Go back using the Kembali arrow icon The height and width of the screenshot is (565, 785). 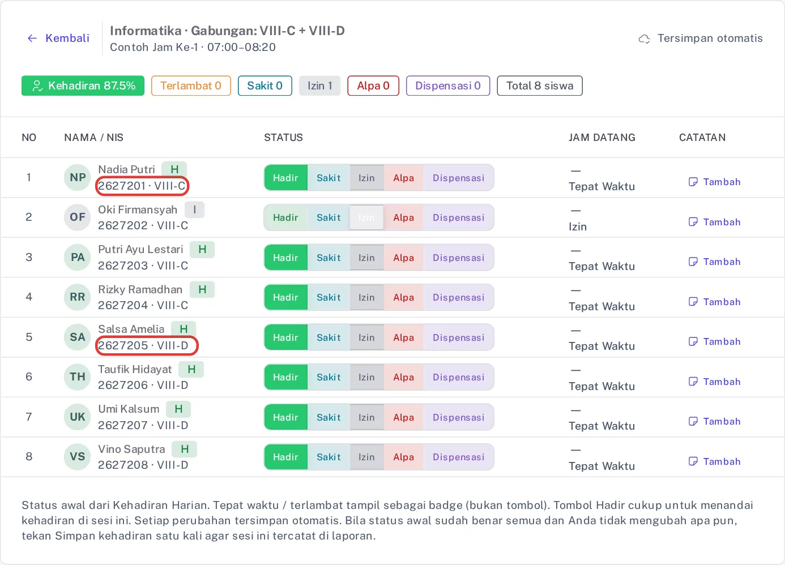coord(32,38)
